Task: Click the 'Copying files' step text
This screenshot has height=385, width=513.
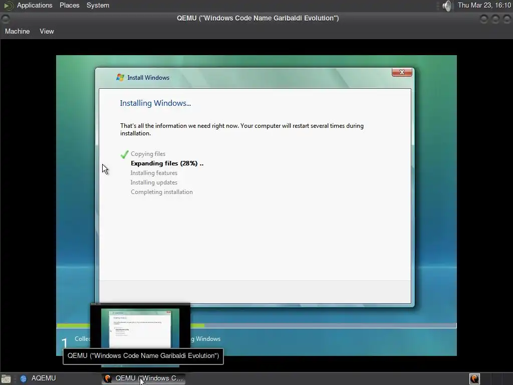Action: click(x=148, y=154)
